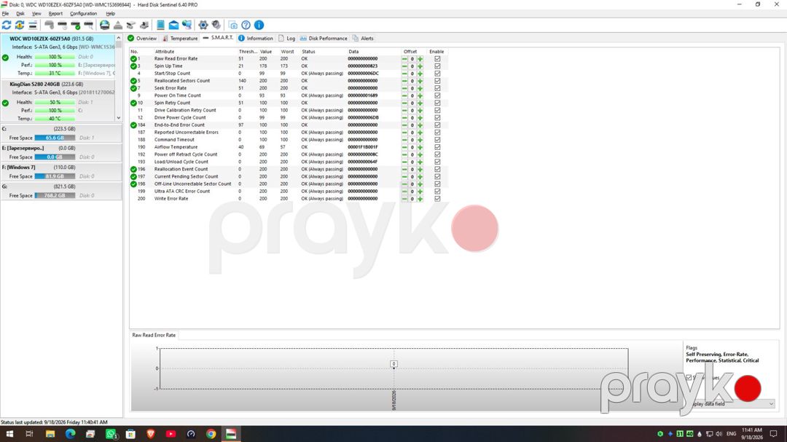
Task: Click the camera screenshot toolbar icon
Action: click(233, 25)
